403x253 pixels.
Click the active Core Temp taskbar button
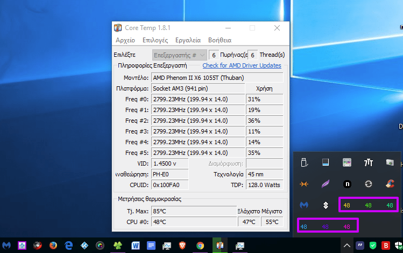tap(220, 245)
